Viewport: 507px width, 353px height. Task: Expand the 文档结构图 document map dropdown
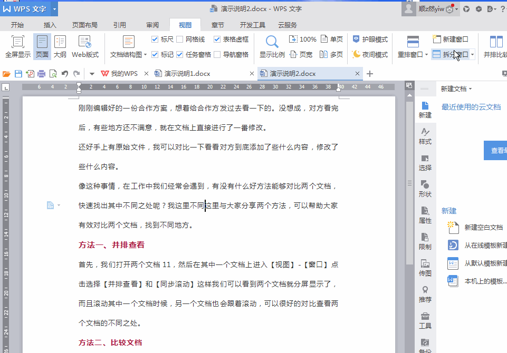coord(145,55)
